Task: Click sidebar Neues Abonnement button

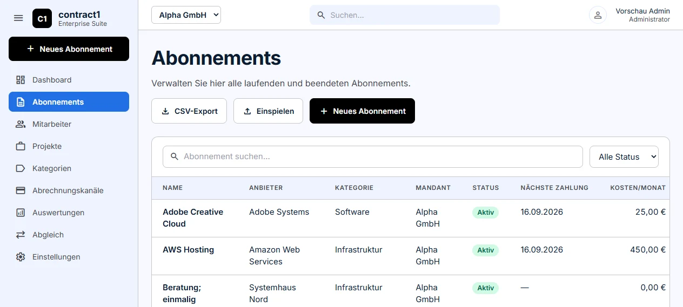Action: tap(69, 49)
